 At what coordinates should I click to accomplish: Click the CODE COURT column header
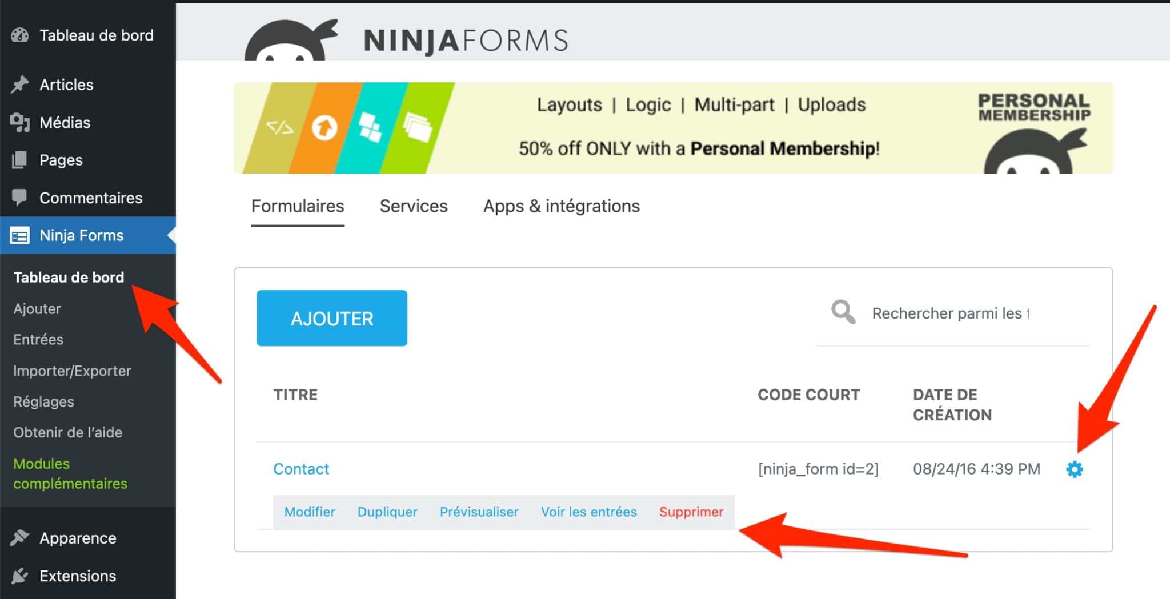(808, 395)
